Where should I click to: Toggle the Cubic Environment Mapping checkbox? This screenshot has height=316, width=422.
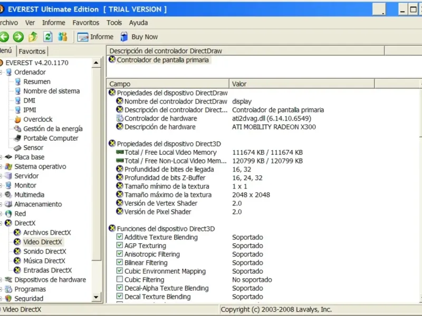(x=120, y=271)
